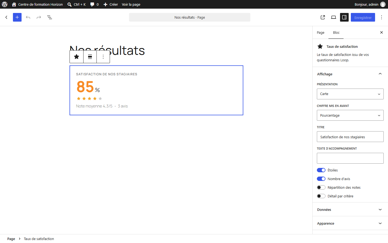388x243 pixels.
Task: Click the WordPress logo in admin bar
Action: pos(5,4)
